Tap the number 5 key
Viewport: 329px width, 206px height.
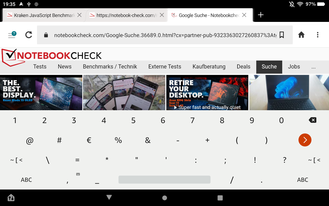(x=133, y=120)
